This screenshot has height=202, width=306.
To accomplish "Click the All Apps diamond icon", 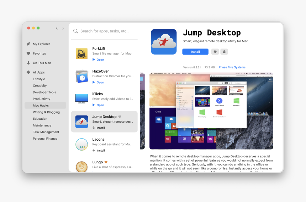I will tap(28, 72).
